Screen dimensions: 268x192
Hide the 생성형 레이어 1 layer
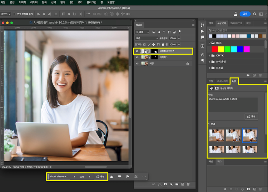tap(137, 51)
